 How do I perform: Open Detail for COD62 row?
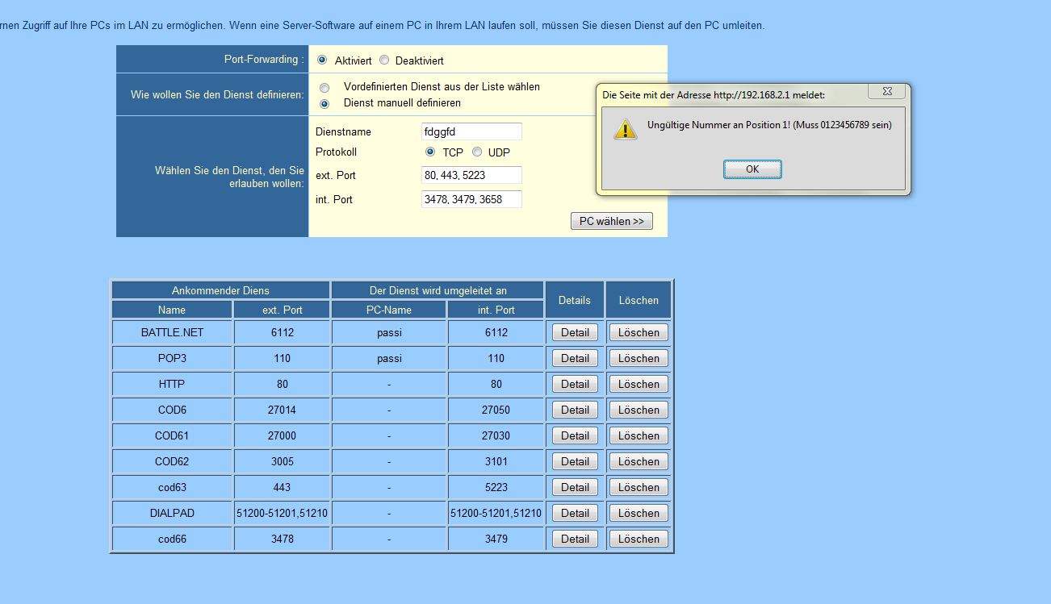(x=575, y=461)
